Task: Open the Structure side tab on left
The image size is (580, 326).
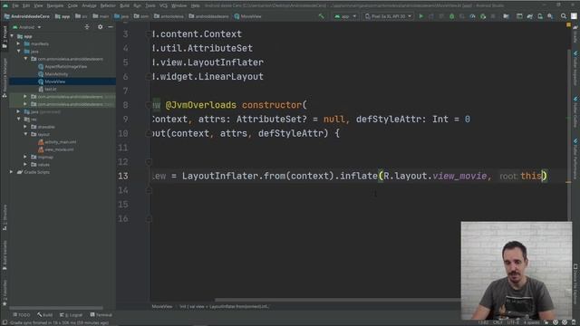Action: (5, 218)
